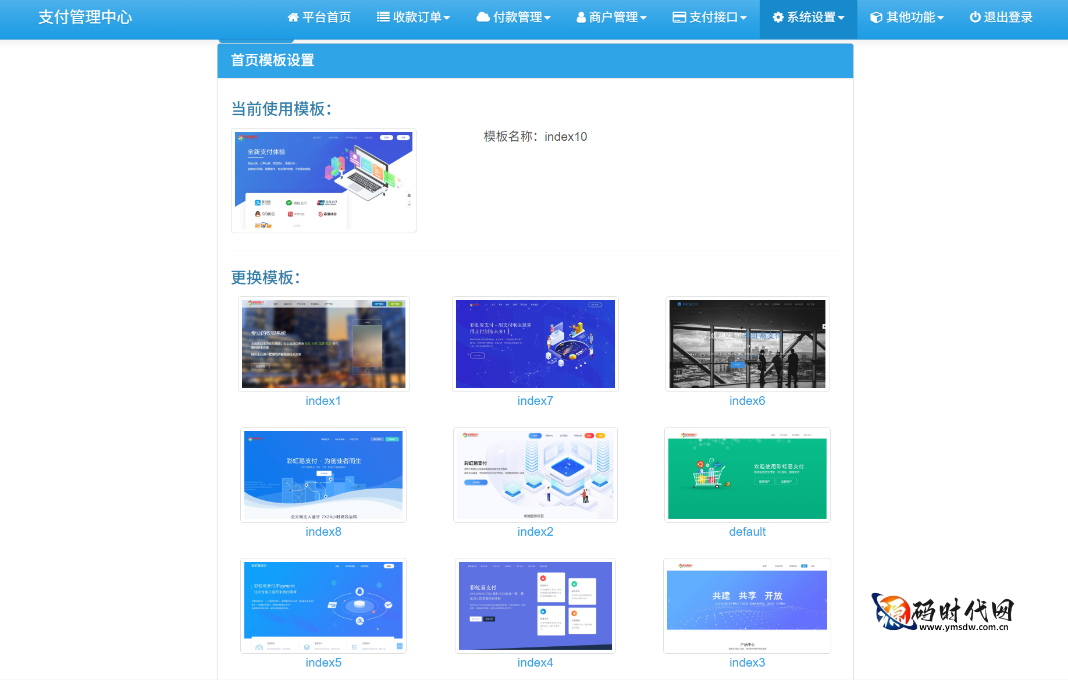Open the 支付接口 dropdown
This screenshot has height=680, width=1068.
[710, 17]
